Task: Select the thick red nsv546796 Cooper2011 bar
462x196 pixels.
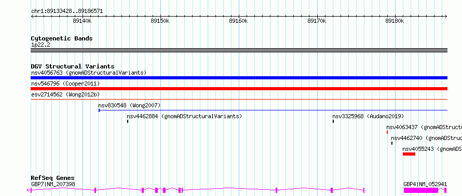Action: pyautogui.click(x=239, y=89)
